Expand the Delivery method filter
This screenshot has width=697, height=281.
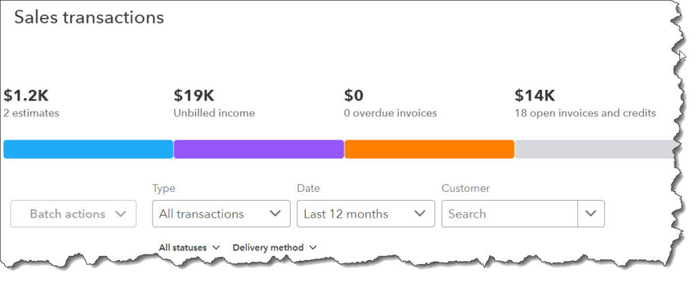coord(275,248)
